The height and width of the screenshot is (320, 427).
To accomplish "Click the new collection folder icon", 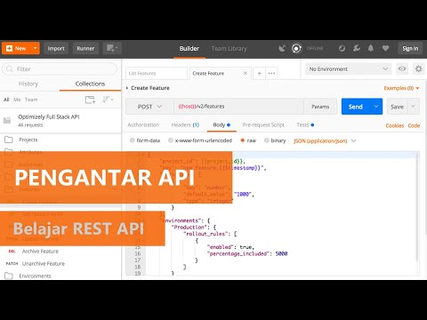I will click(x=90, y=100).
